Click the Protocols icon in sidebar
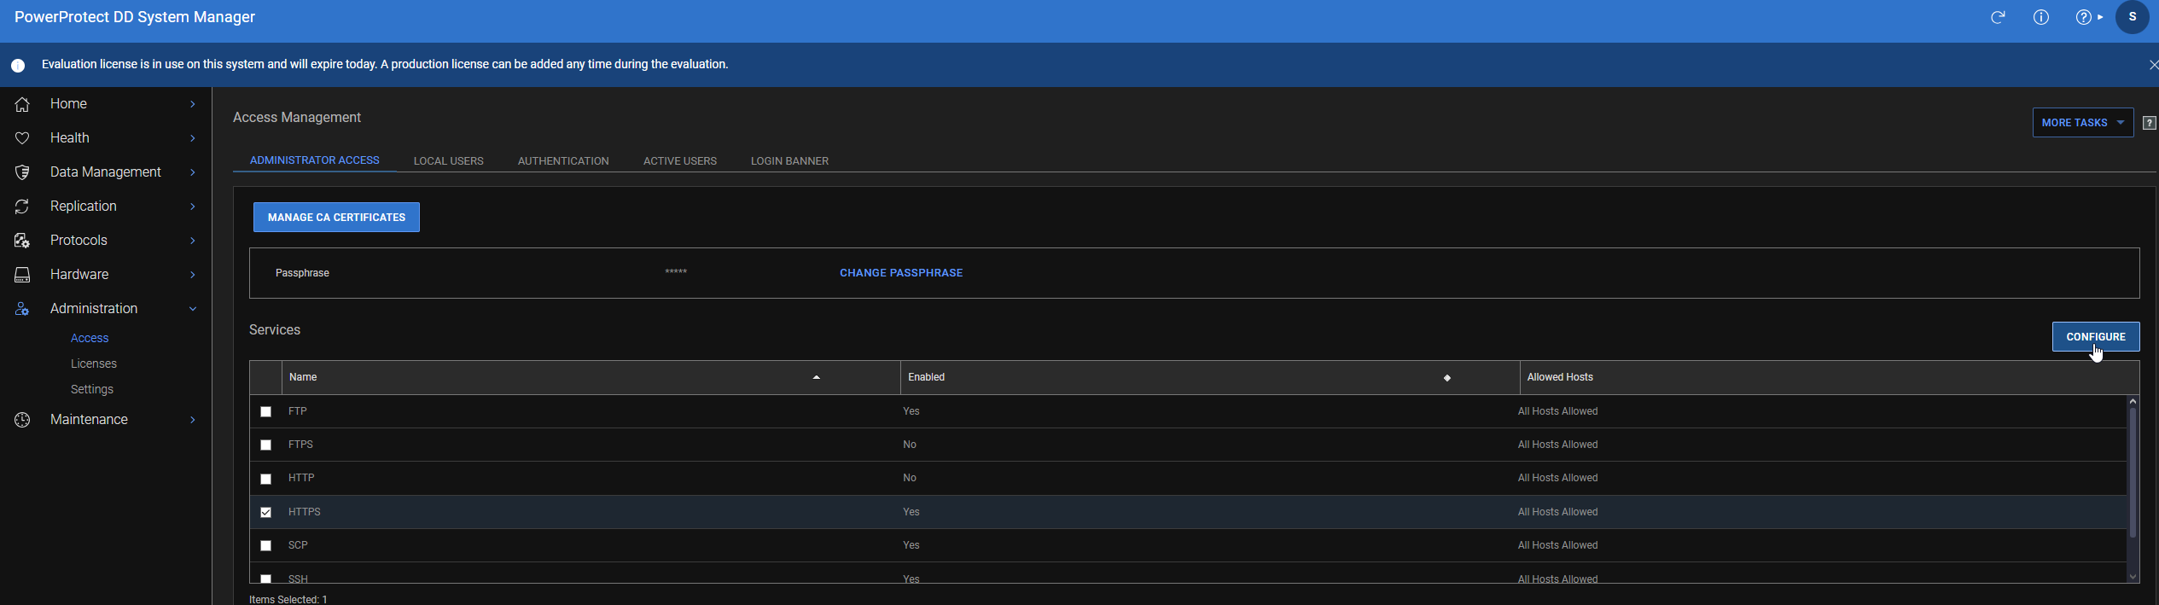 pos(22,241)
